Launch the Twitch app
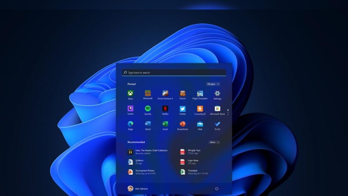This screenshot has width=348, height=196. click(x=130, y=109)
